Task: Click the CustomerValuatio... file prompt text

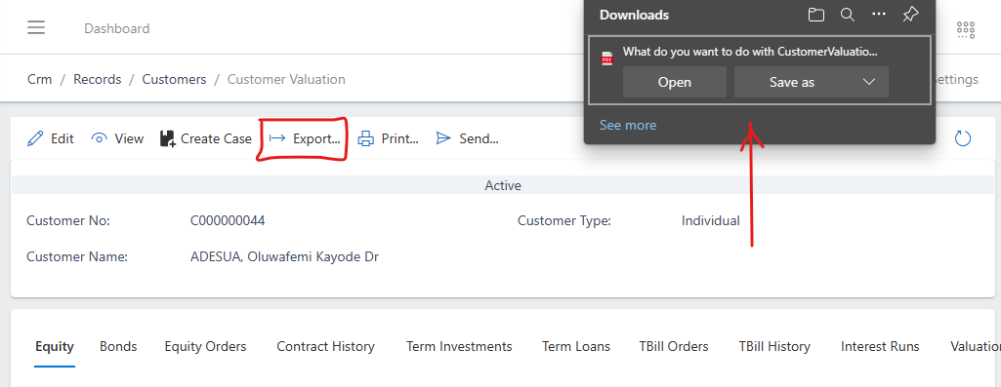Action: pyautogui.click(x=750, y=53)
